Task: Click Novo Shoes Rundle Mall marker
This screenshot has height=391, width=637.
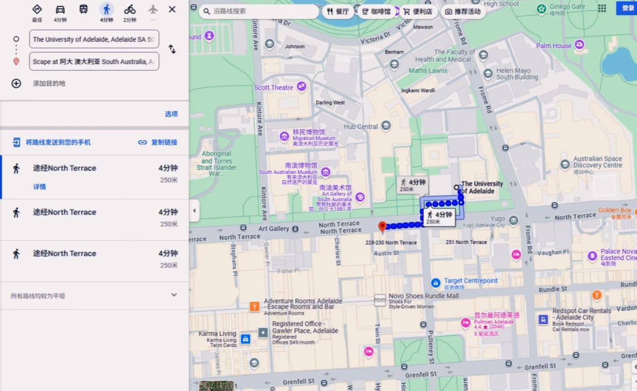Action: tap(380, 300)
